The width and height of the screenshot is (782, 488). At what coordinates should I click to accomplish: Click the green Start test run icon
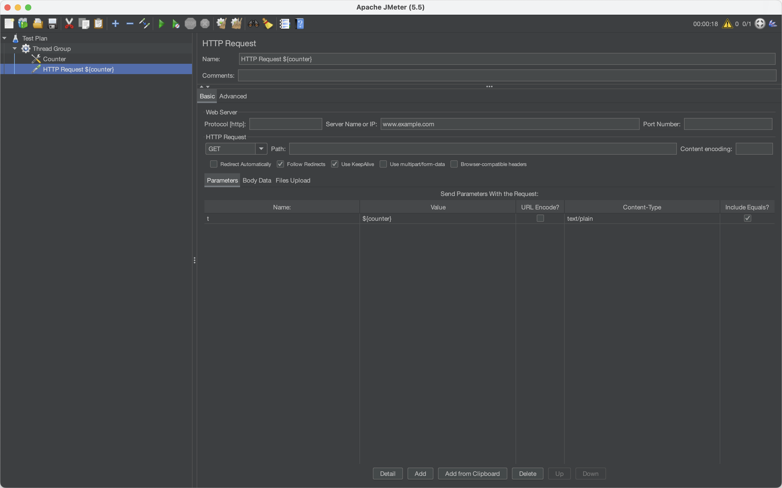point(162,23)
